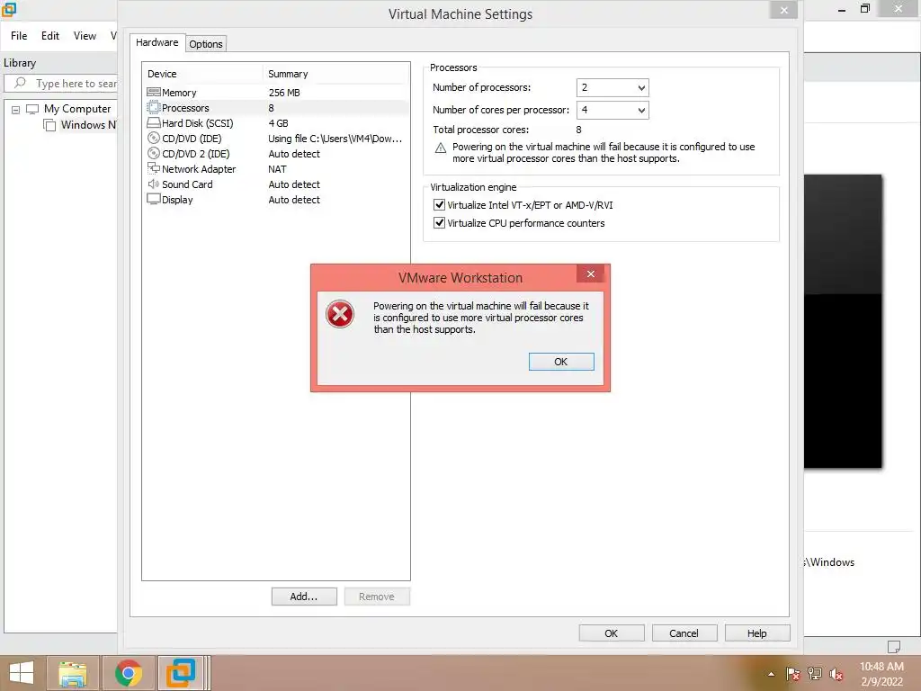
Task: Open the File menu
Action: click(x=19, y=36)
